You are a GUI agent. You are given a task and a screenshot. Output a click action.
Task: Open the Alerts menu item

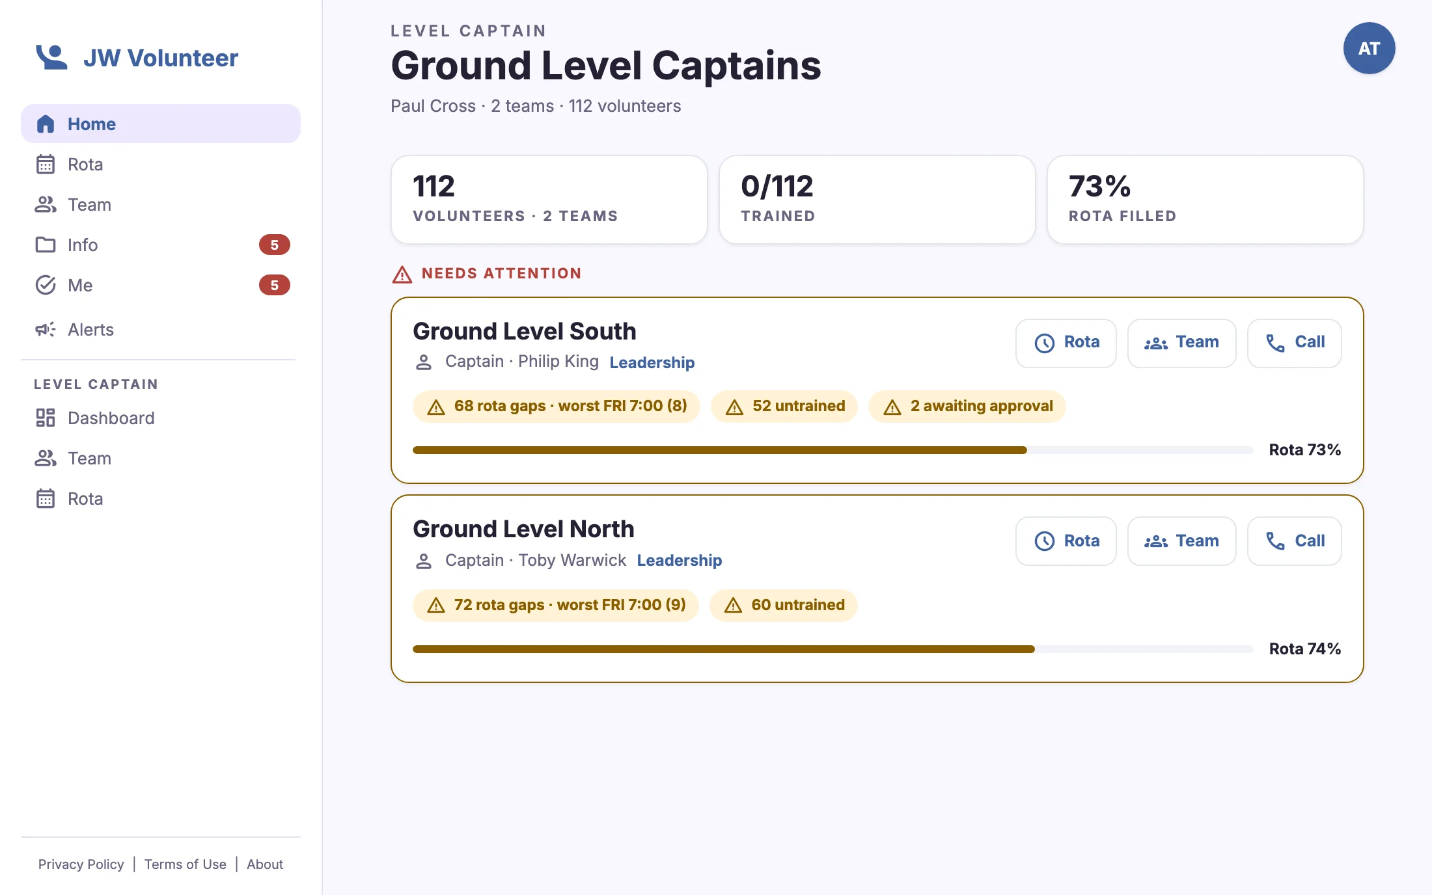(x=161, y=329)
